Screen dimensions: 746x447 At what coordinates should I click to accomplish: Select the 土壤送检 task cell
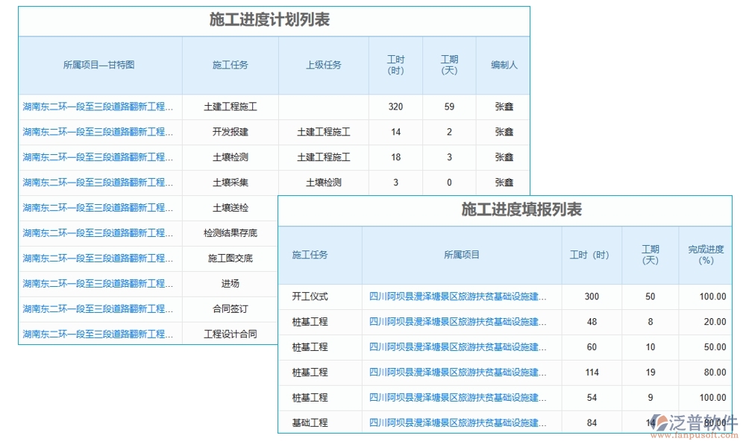pyautogui.click(x=230, y=208)
